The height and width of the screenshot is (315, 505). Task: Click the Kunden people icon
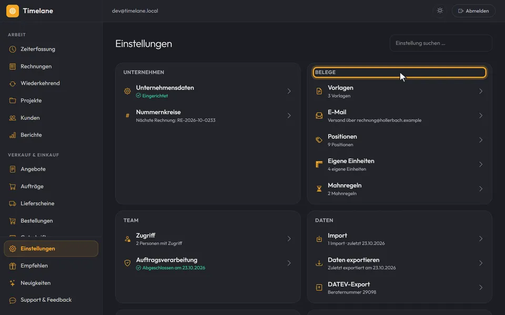13,118
